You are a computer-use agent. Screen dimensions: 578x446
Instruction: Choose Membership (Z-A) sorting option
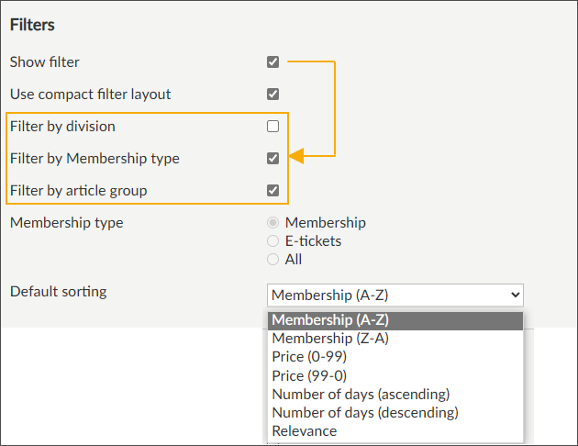[331, 339]
